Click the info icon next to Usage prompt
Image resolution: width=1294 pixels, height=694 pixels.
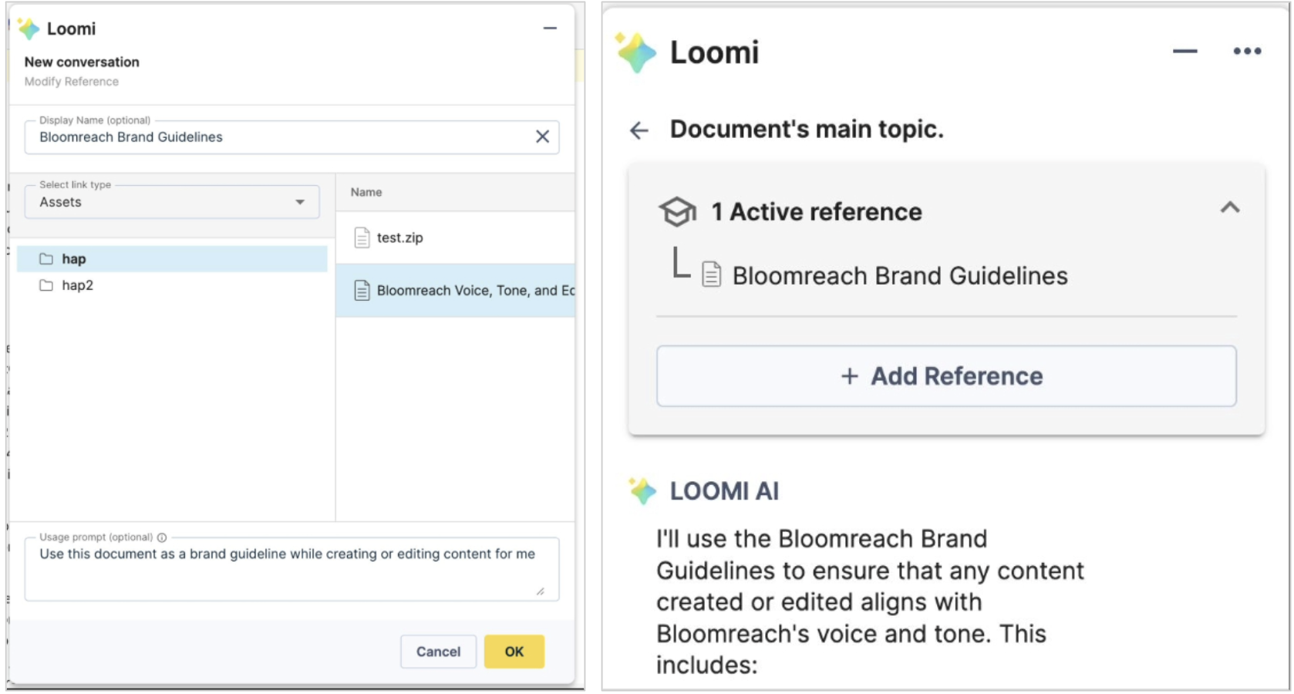162,537
